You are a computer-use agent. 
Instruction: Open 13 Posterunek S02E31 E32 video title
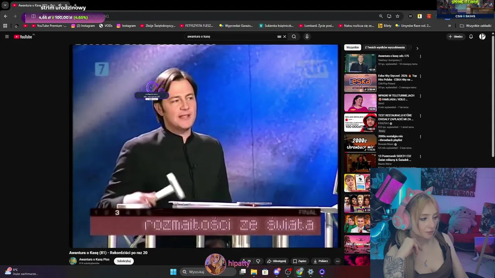(395, 158)
